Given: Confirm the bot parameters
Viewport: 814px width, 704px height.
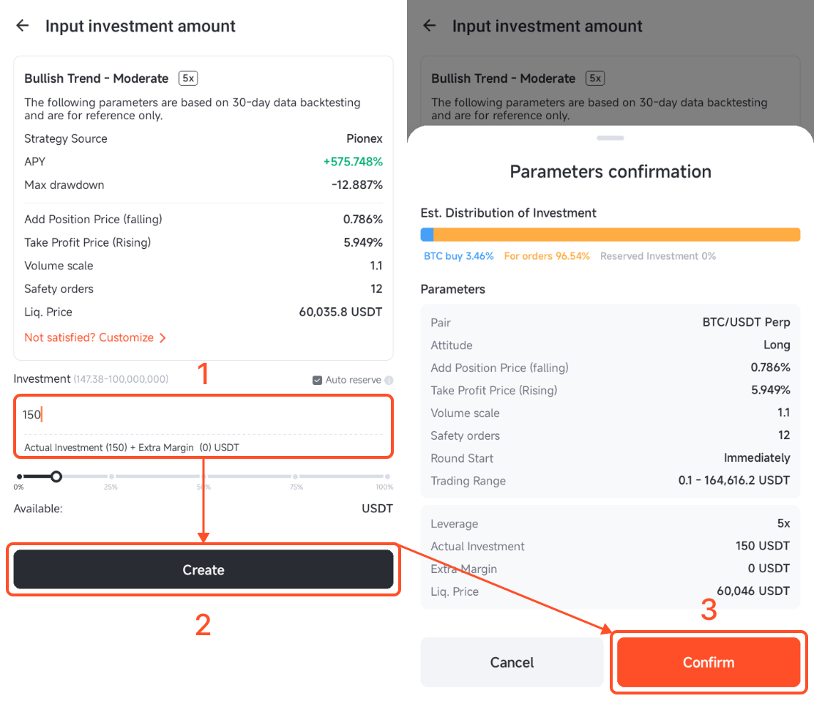Looking at the screenshot, I should (x=709, y=662).
